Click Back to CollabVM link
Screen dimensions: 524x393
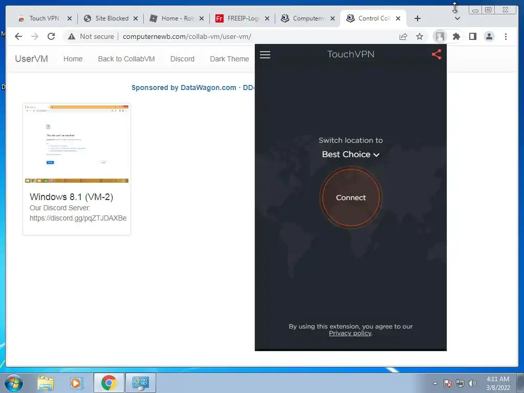[x=126, y=59]
